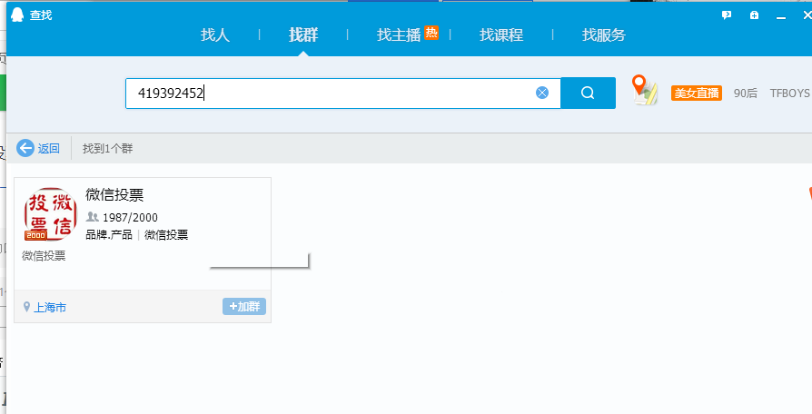Screen dimensions: 812x414
Task: Click the map location pin icon
Action: [x=645, y=90]
